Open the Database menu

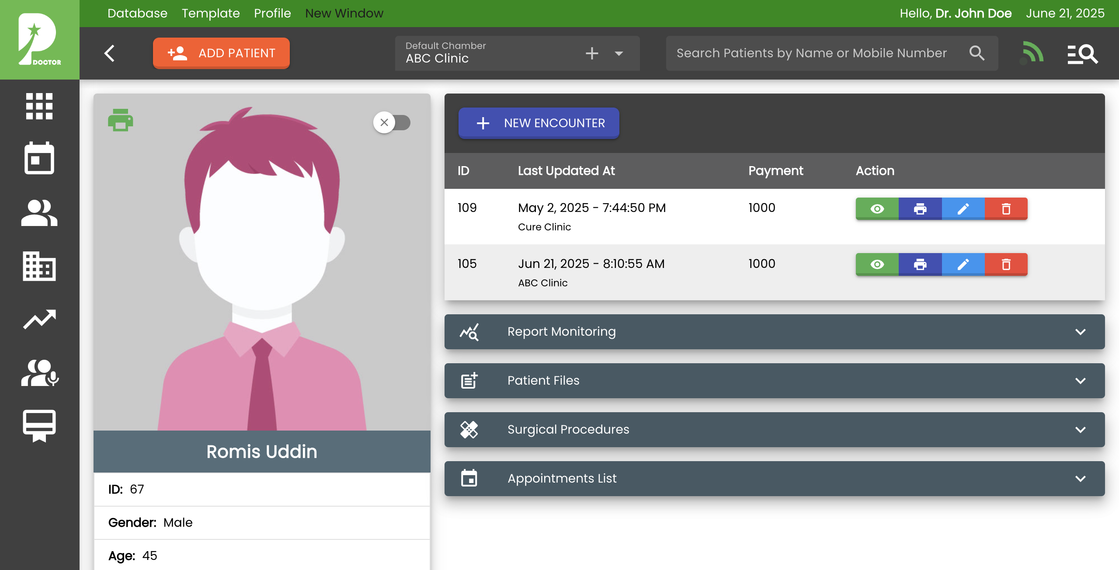[x=137, y=13]
